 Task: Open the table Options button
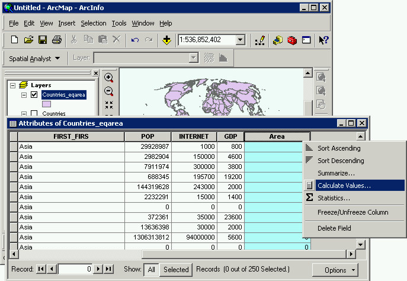pyautogui.click(x=339, y=270)
